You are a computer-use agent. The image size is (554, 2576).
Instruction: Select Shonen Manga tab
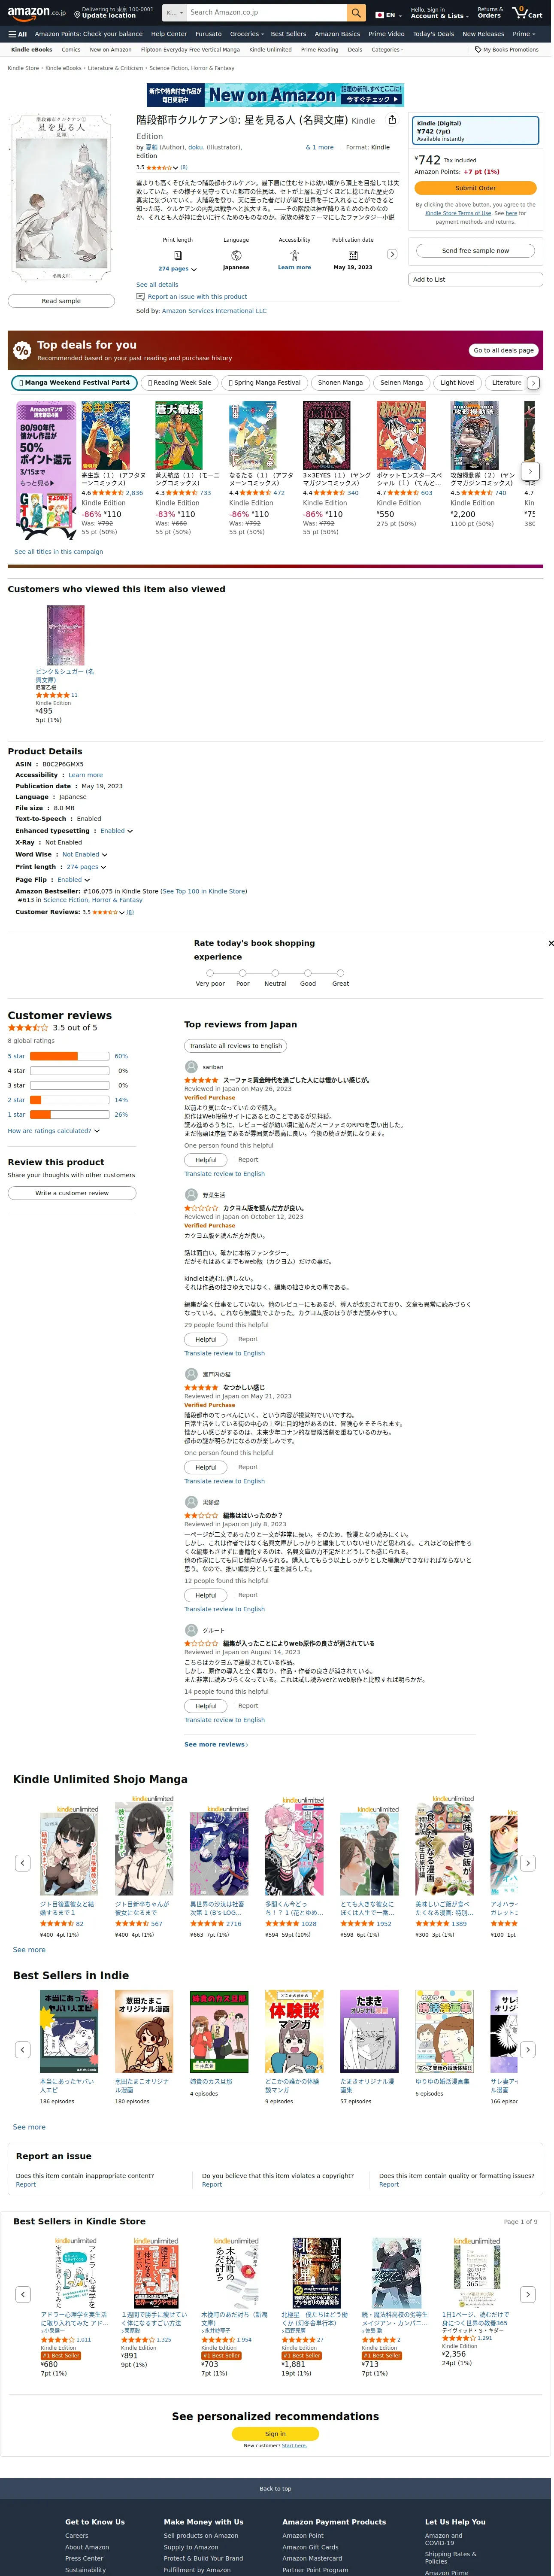[340, 383]
